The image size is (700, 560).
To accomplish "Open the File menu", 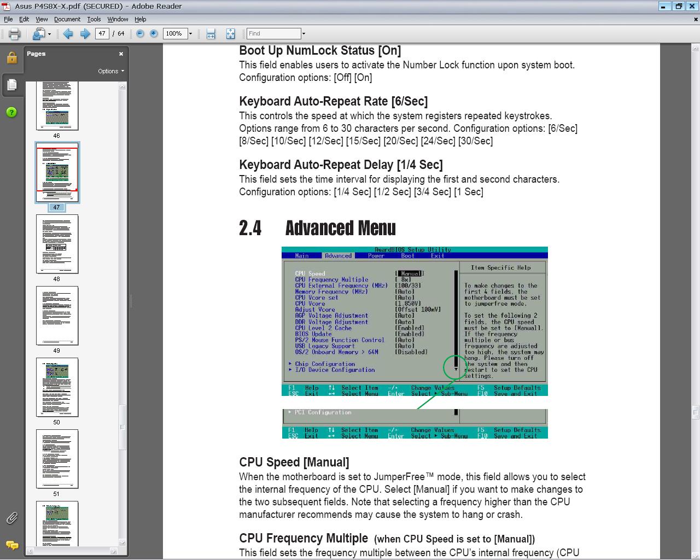I will click(8, 19).
